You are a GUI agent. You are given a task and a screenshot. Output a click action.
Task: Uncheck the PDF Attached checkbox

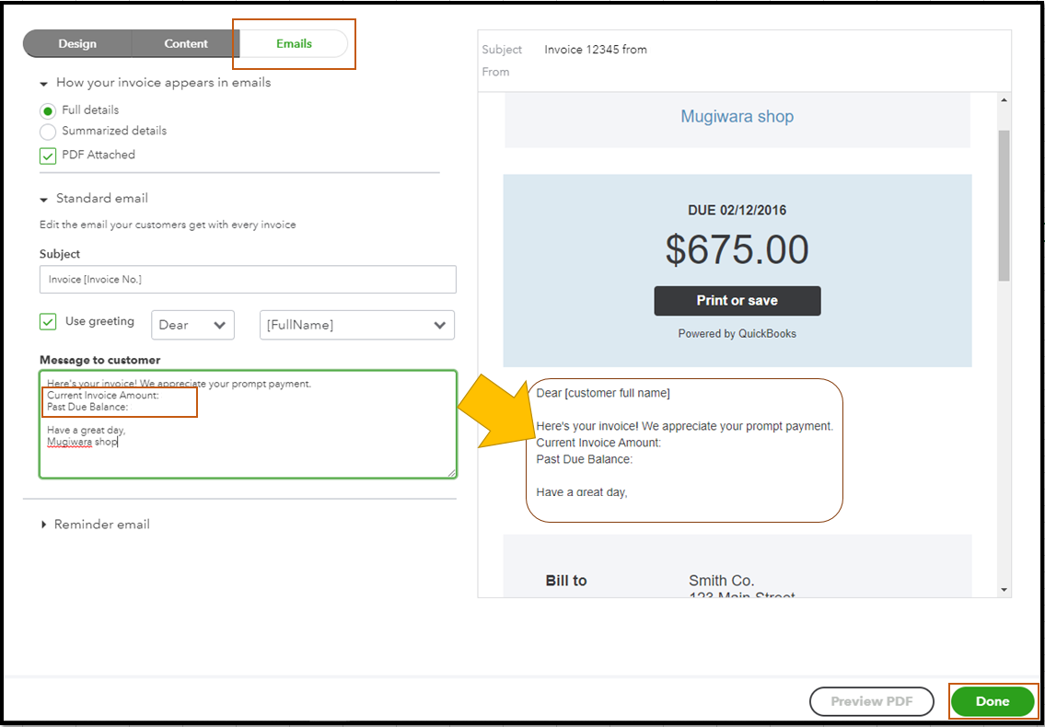[47, 156]
